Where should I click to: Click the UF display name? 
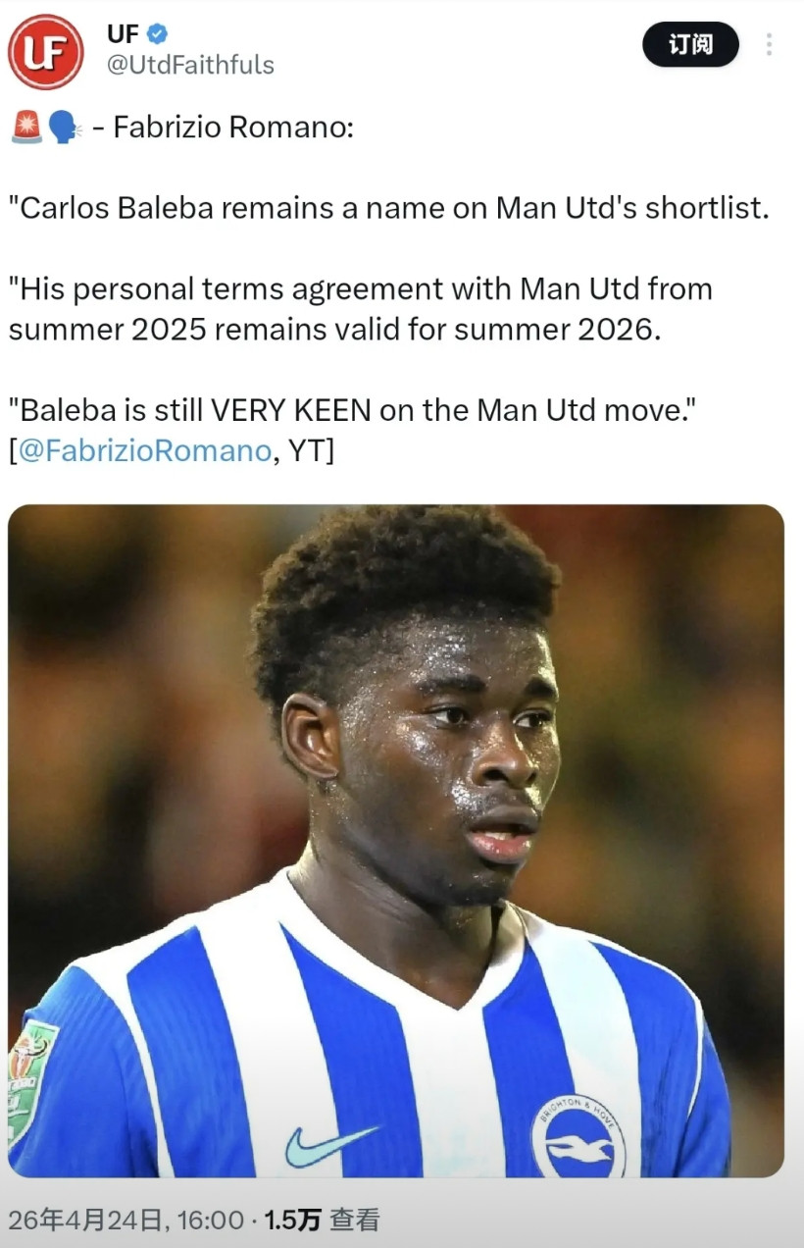[123, 33]
